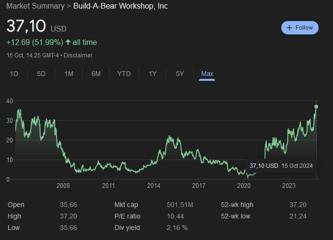Click the Div yield value 2,16 %
This screenshot has width=333, height=240.
(177, 228)
